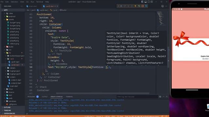
Task: Open the File menu
Action: pyautogui.click(x=2, y=2)
